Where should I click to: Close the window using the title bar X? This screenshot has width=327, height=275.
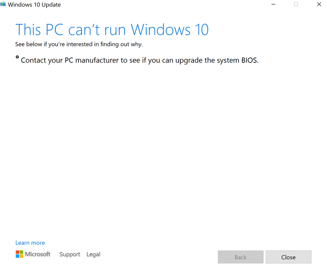pos(319,4)
